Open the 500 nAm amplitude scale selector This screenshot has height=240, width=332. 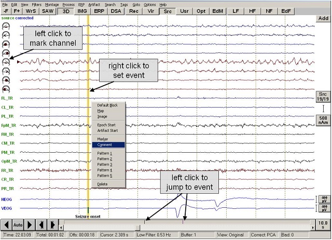323,120
